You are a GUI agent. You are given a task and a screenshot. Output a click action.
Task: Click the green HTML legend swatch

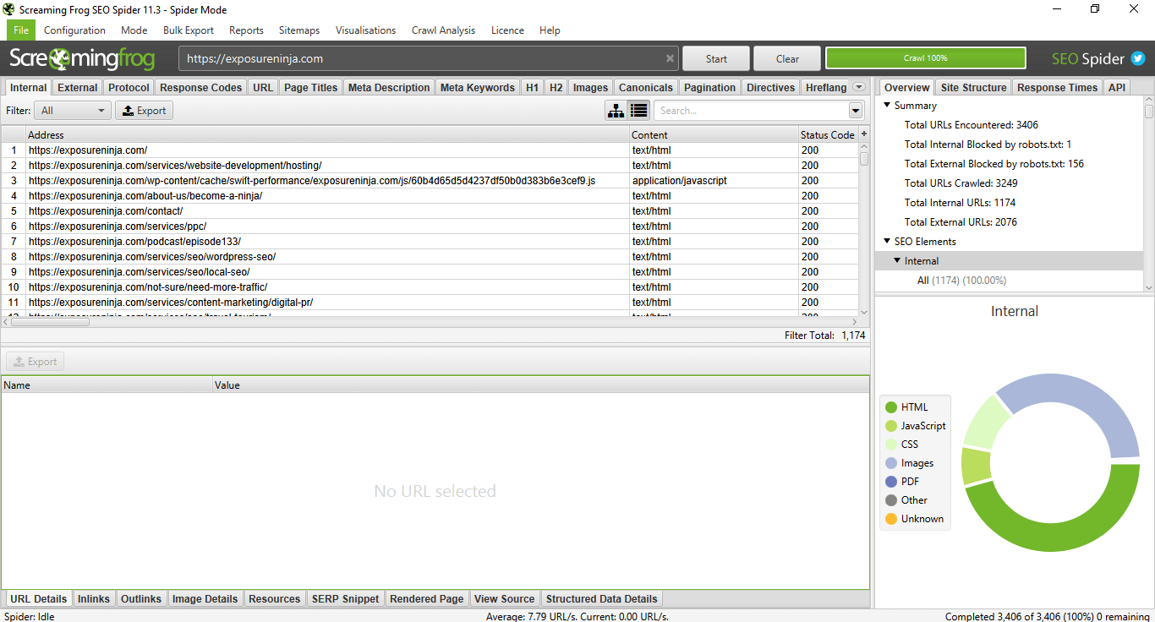(x=891, y=407)
